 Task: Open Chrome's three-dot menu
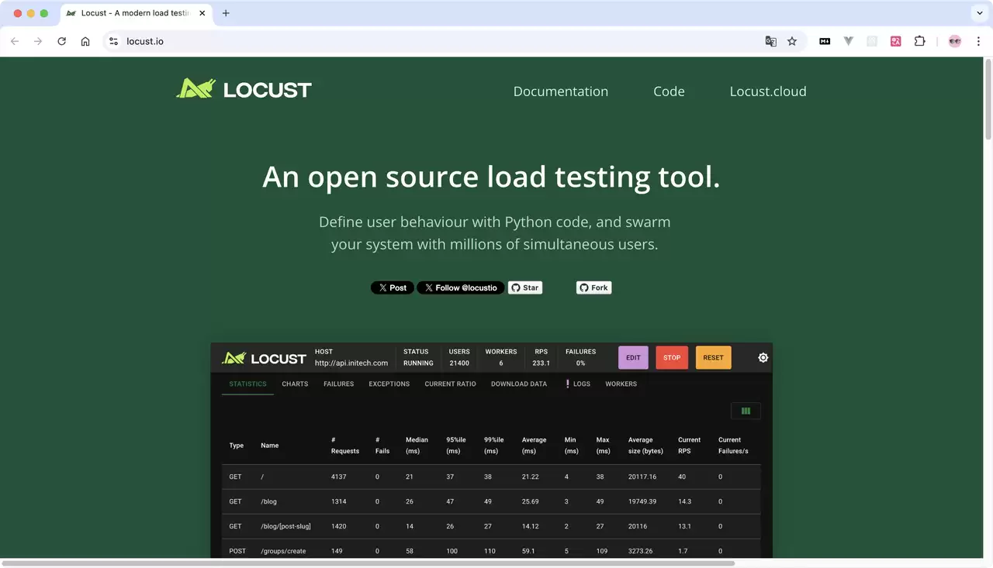pos(978,41)
